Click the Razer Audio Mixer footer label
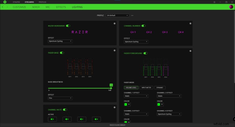235x127 pixels. pos(117,125)
